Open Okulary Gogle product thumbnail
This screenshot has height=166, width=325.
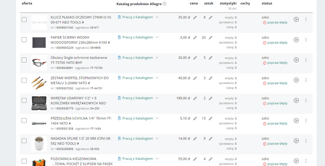coord(39,62)
